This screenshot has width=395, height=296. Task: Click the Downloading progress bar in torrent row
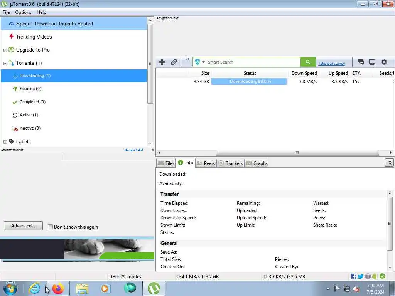(x=249, y=82)
